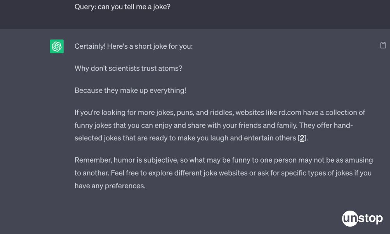Click the line "Certainly! Here's a short joke for you:"
Viewport: 390px width, 234px height.
pyautogui.click(x=133, y=46)
